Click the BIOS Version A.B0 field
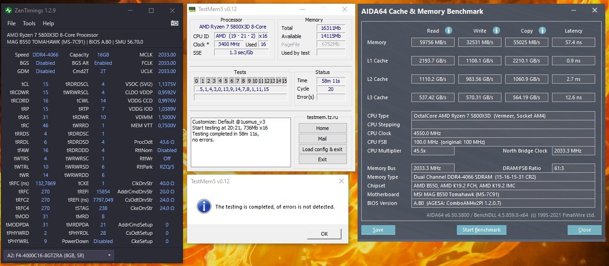 point(503,203)
